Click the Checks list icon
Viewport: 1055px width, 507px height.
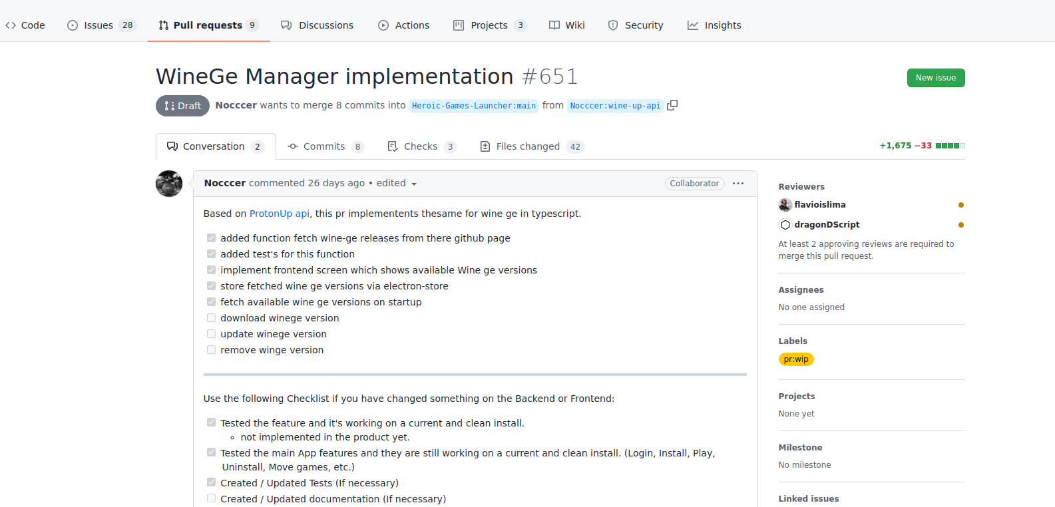coord(393,146)
